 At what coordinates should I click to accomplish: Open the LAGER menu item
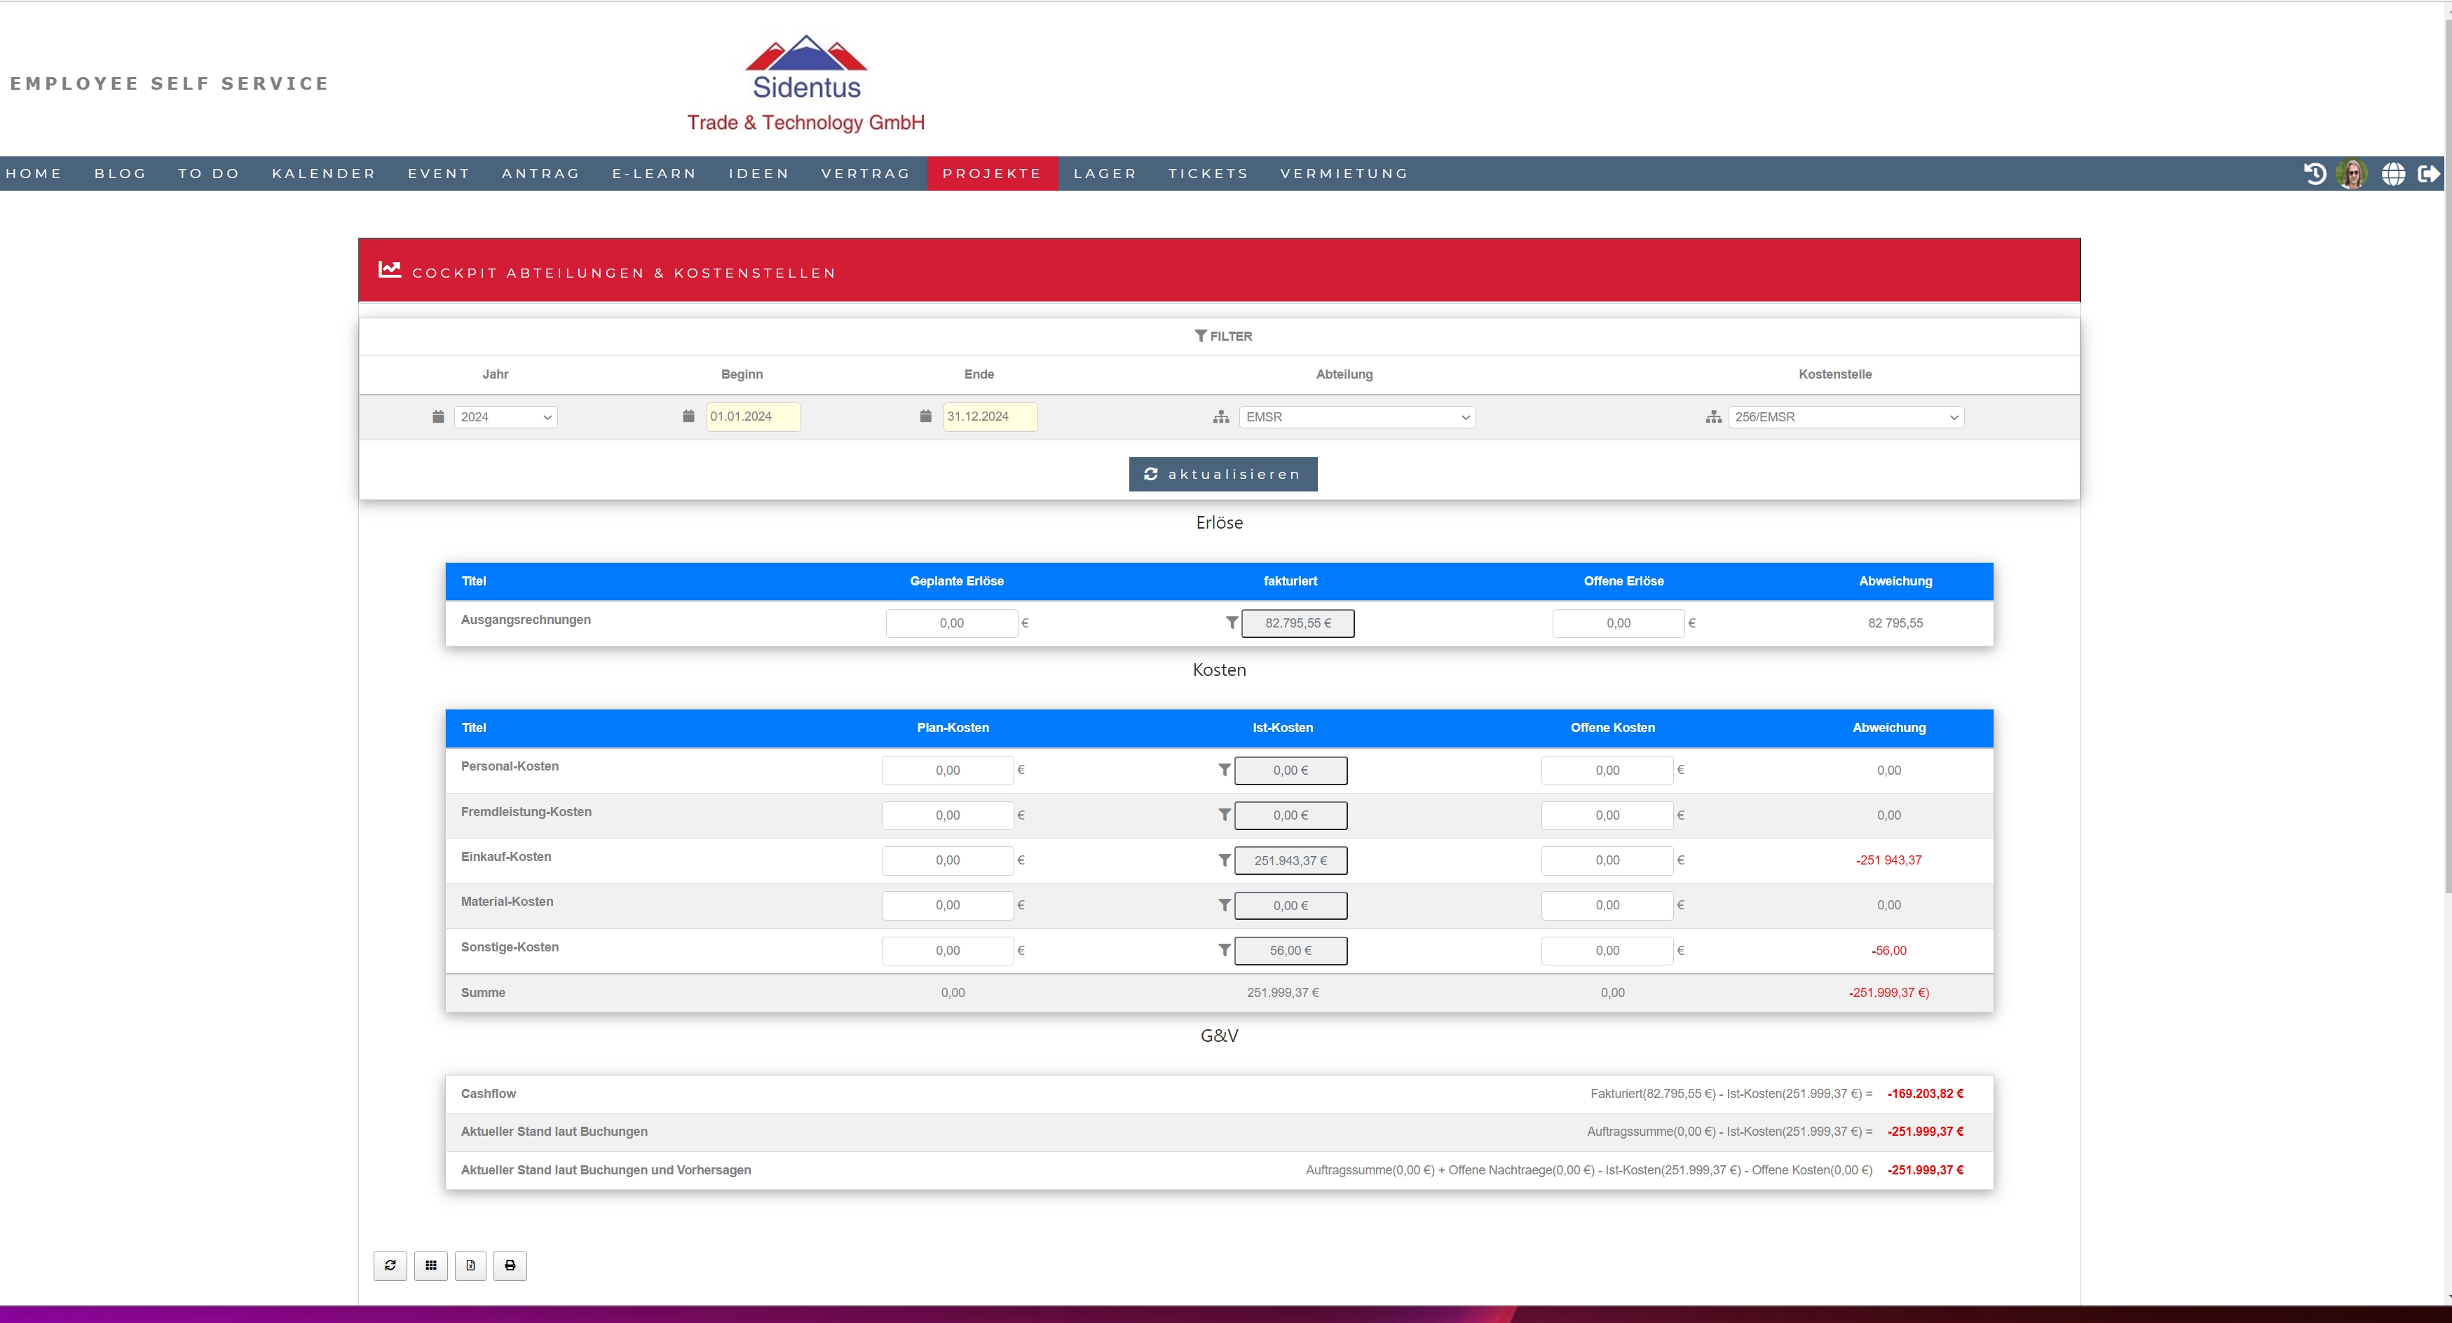pos(1105,173)
